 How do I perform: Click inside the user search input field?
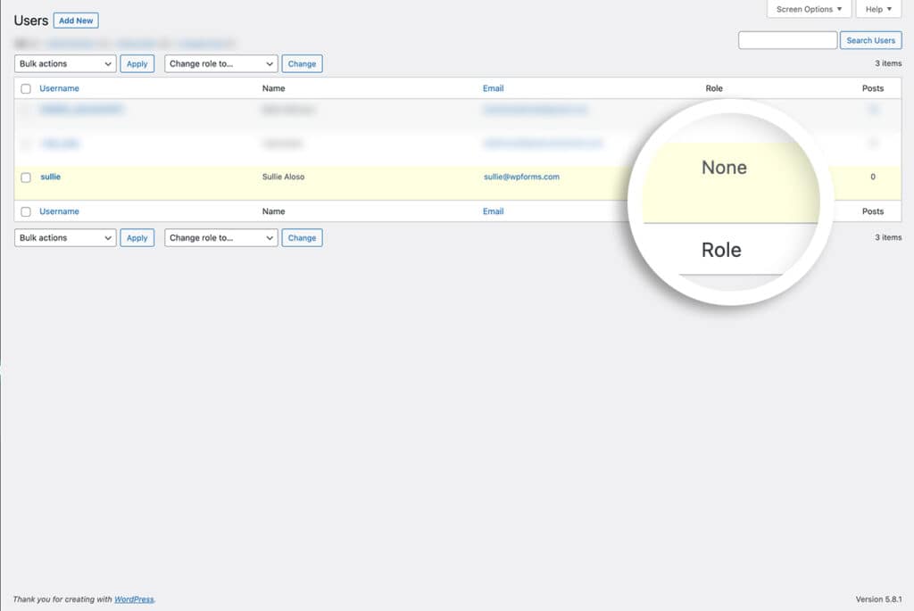787,40
